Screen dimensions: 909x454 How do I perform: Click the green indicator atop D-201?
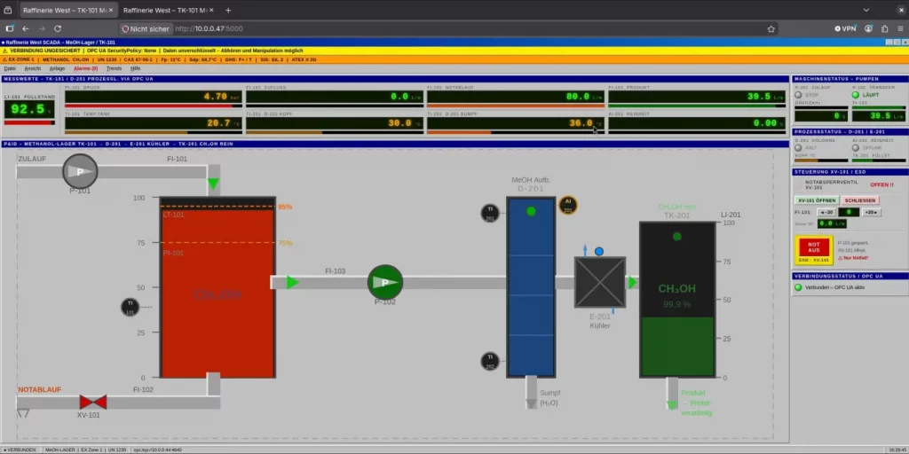[x=531, y=211]
